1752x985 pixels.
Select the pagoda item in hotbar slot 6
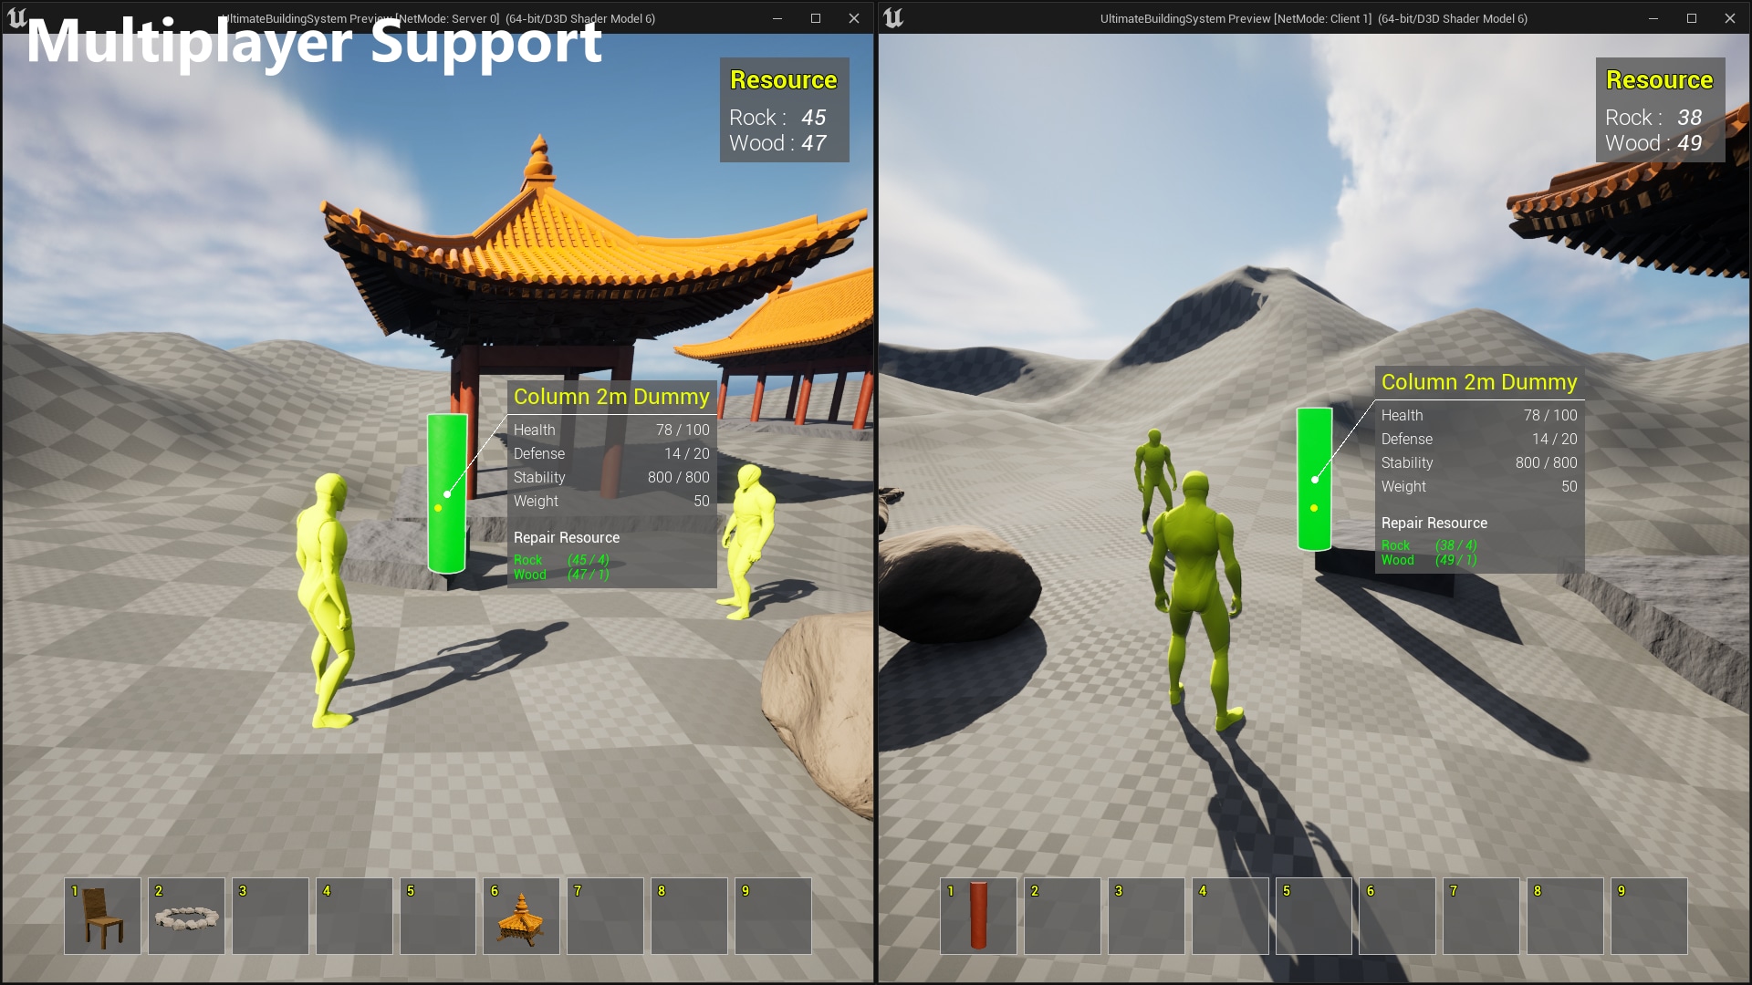[x=521, y=916]
